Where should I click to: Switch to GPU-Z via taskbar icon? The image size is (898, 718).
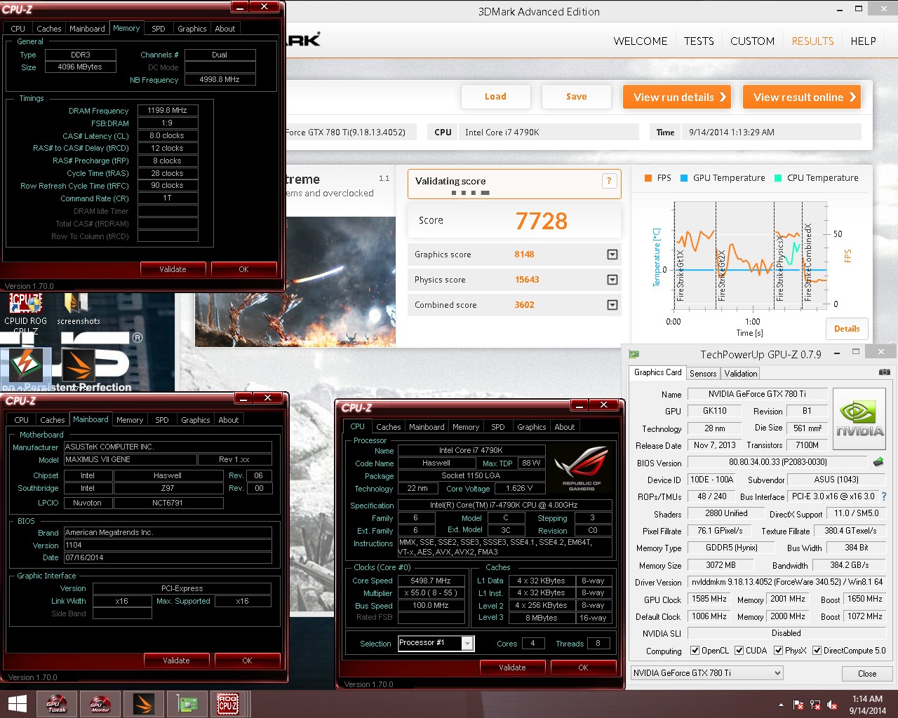(187, 703)
